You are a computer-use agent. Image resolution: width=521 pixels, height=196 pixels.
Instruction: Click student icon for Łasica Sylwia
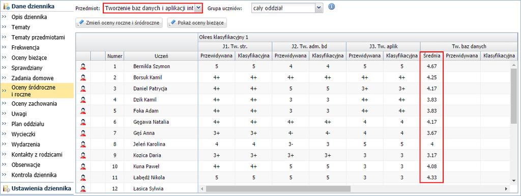[x=83, y=189]
